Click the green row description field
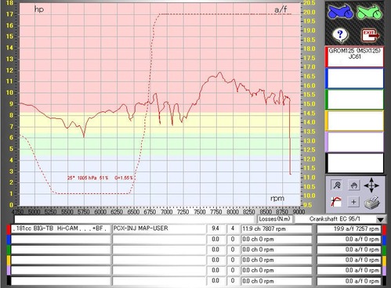The image size is (391, 288). tap(61, 250)
